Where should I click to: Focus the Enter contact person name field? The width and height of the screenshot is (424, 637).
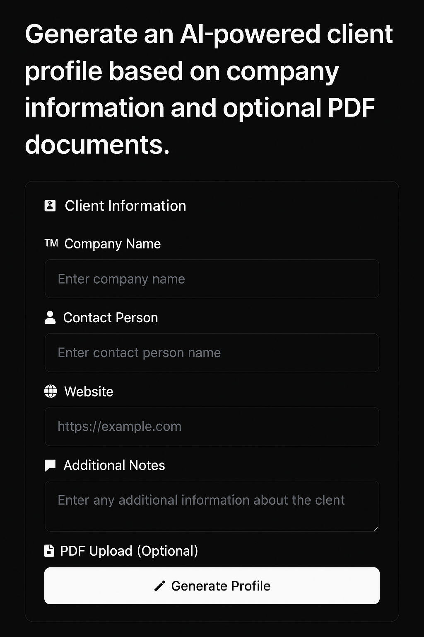(212, 353)
